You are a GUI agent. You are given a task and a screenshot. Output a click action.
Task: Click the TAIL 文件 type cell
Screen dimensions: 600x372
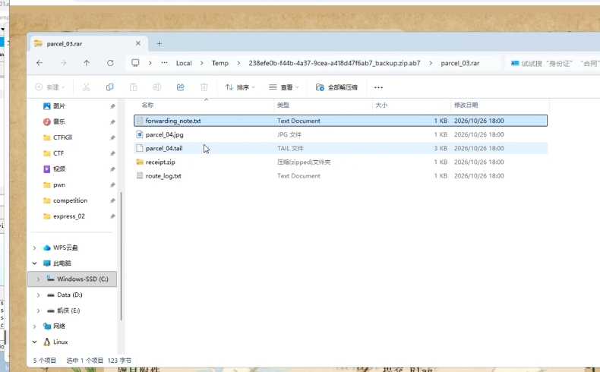tap(290, 148)
